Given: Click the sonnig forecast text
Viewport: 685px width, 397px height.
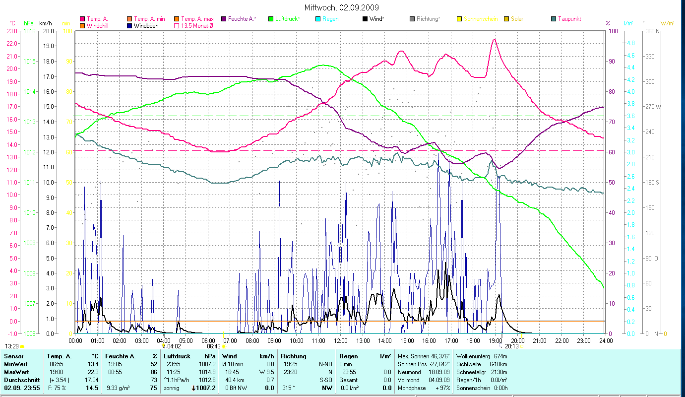Looking at the screenshot, I should click(171, 388).
